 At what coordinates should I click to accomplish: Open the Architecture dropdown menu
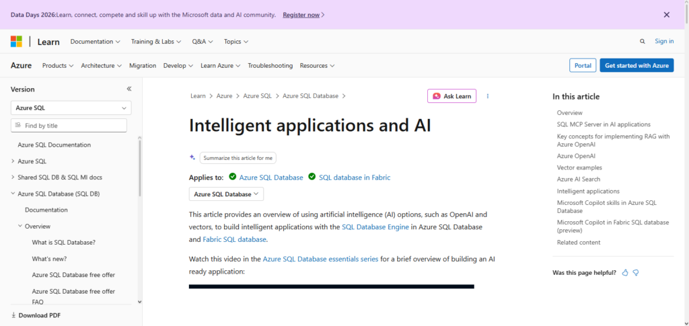[x=101, y=66]
